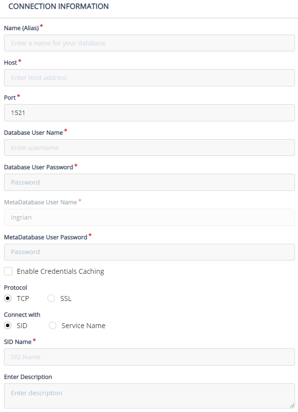
Task: Focus the Host address field
Action: pos(149,78)
